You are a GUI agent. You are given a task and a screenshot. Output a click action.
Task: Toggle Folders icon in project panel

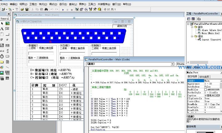(199, 19)
